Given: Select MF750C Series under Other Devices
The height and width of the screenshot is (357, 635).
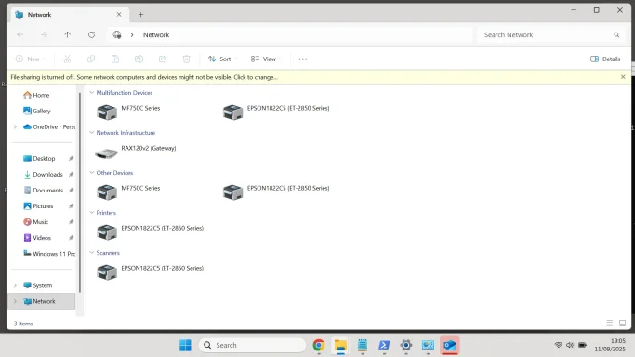Looking at the screenshot, I should tap(128, 192).
